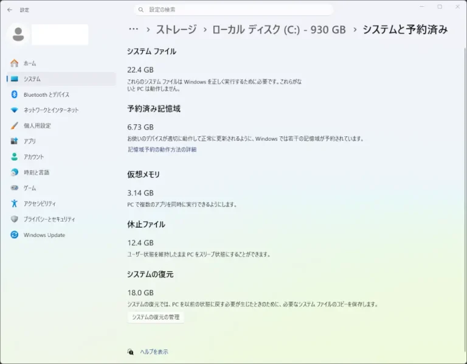Open アカウント settings label
The image size is (467, 364).
(33, 157)
